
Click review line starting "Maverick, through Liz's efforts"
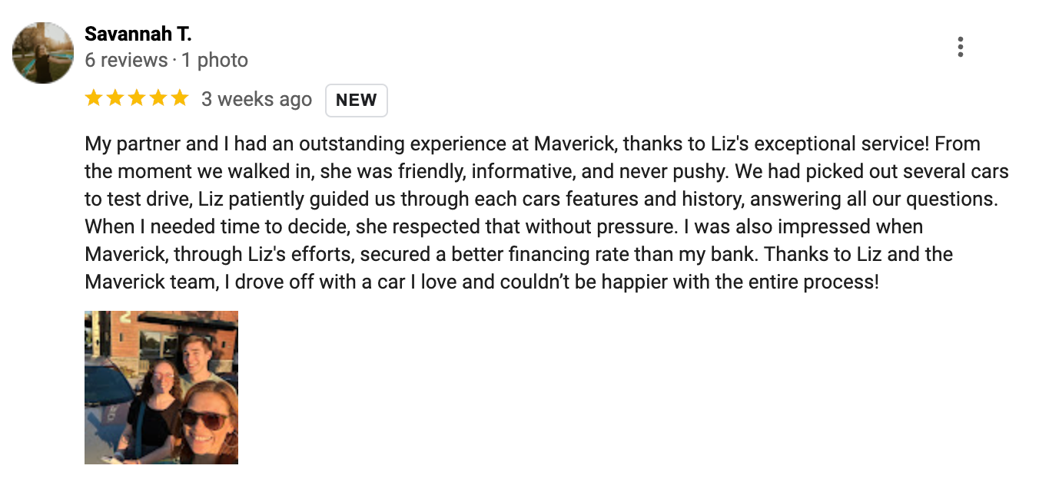pyautogui.click(x=519, y=254)
